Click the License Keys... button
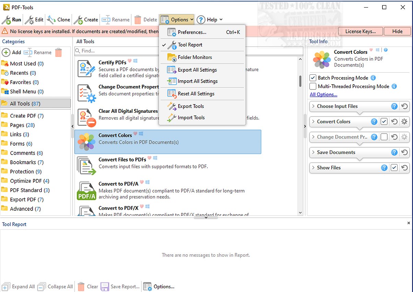This screenshot has width=413, height=292. click(360, 31)
